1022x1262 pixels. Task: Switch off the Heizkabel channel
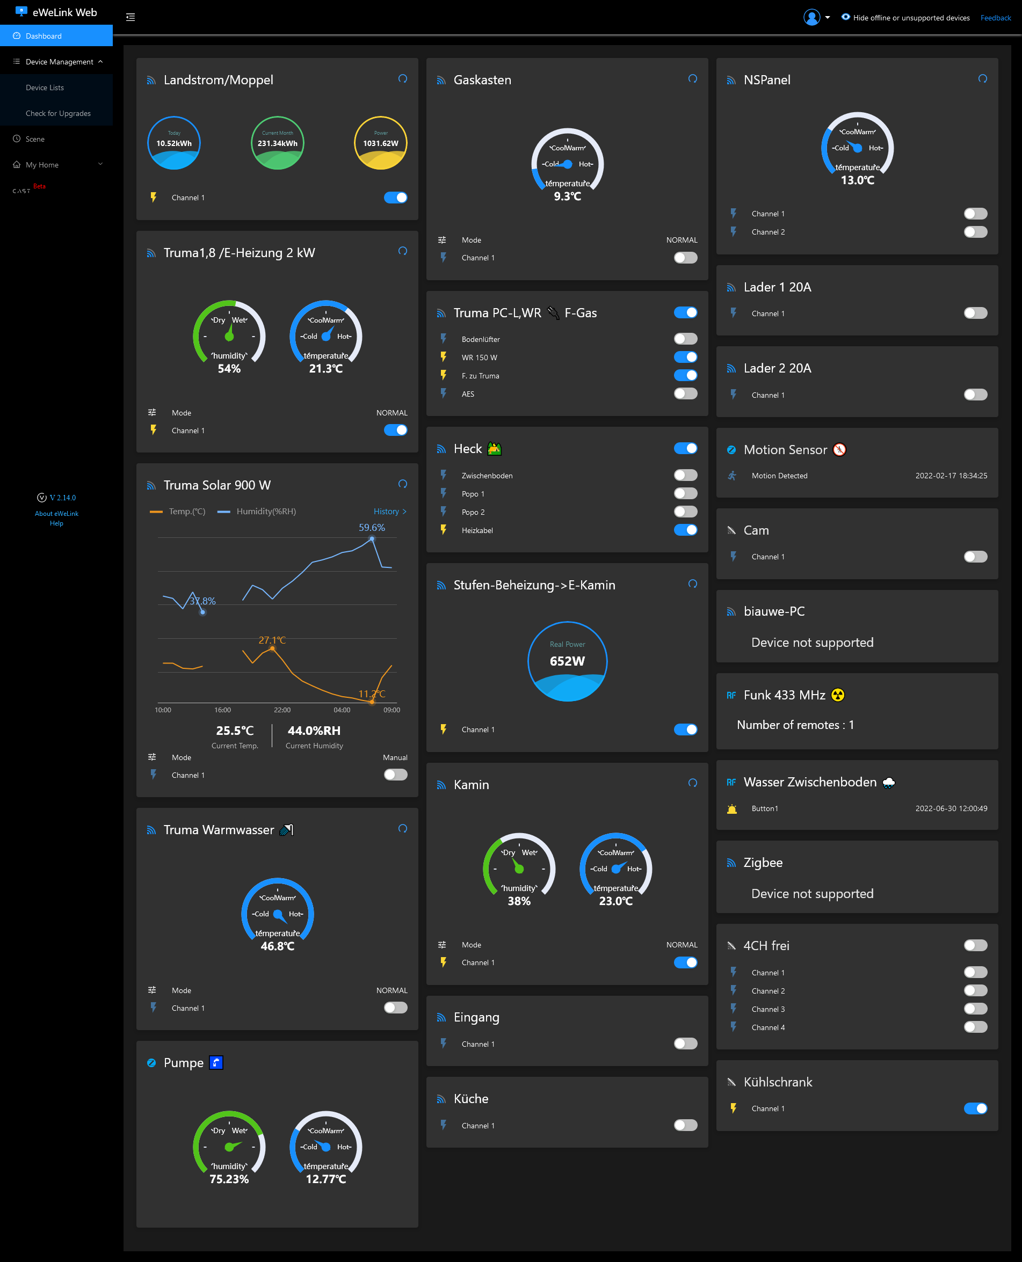pos(686,530)
